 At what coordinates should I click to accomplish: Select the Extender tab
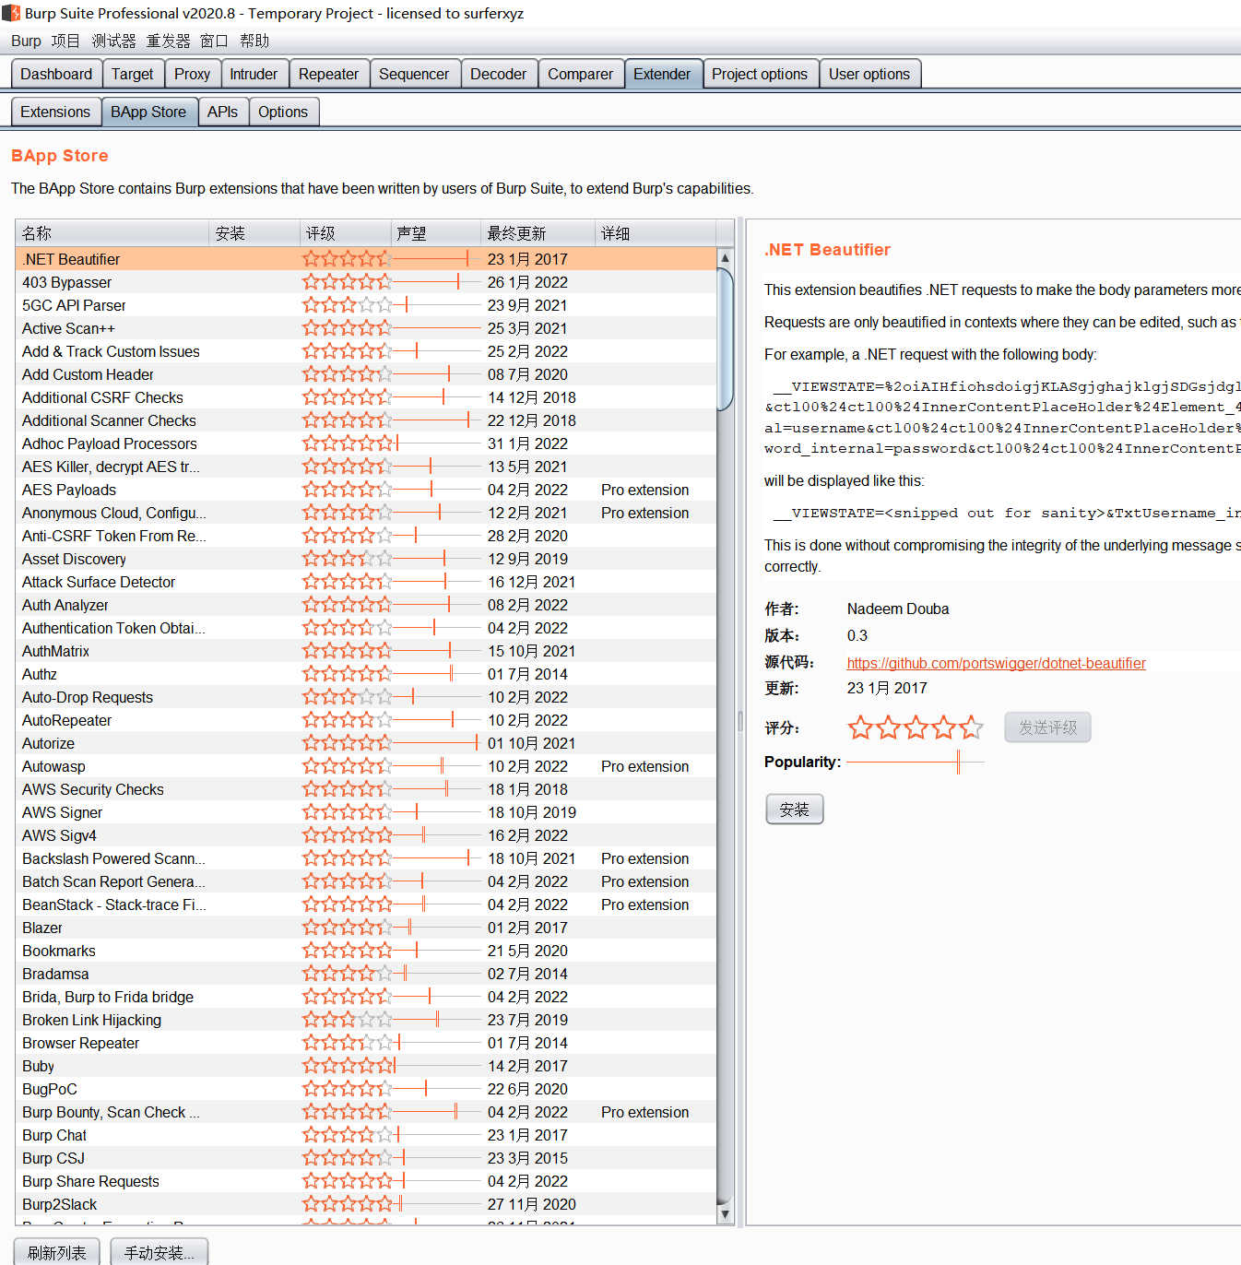[662, 74]
